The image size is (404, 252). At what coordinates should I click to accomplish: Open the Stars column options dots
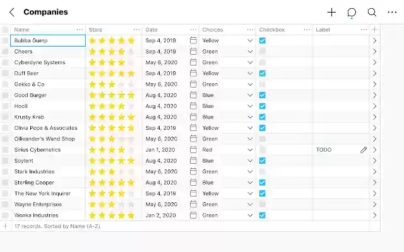point(136,30)
